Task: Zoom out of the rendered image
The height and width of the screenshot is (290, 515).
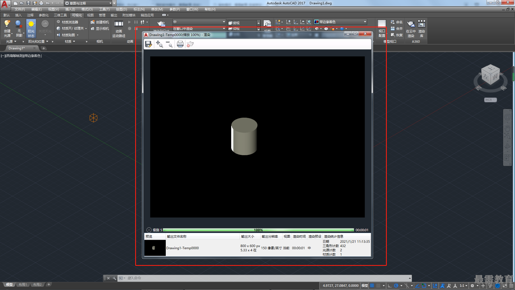Action: click(x=169, y=44)
